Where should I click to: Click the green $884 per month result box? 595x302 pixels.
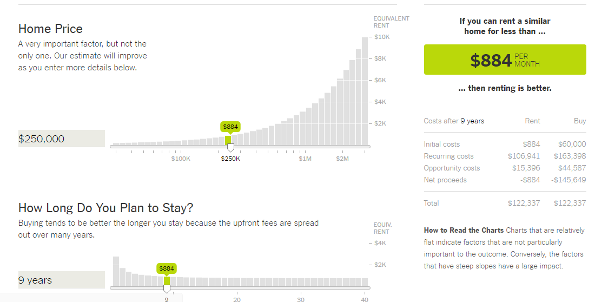coord(505,60)
